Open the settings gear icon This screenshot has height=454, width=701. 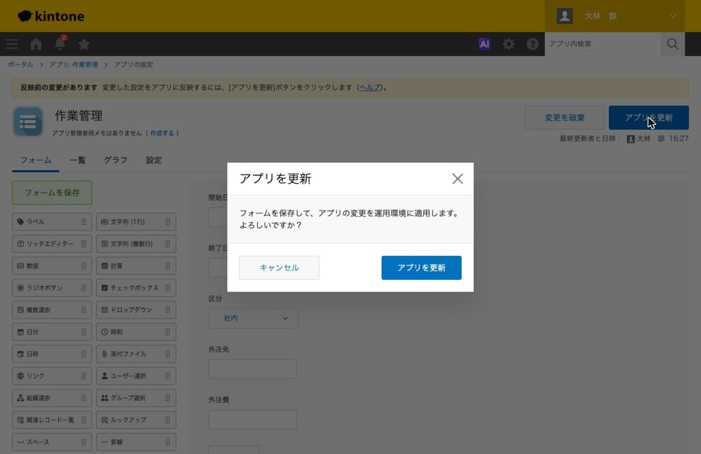click(508, 44)
